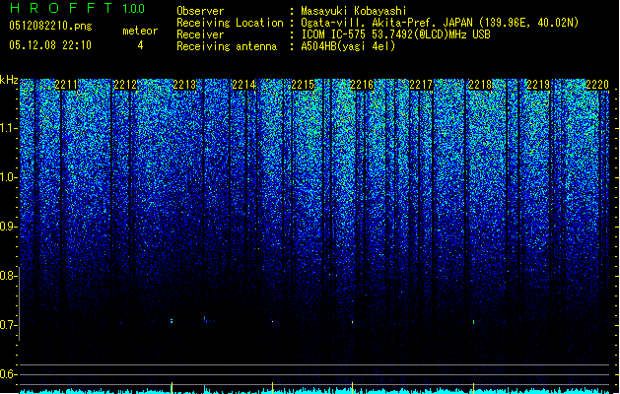Click the 0.7 kHz axis label

tap(9, 325)
